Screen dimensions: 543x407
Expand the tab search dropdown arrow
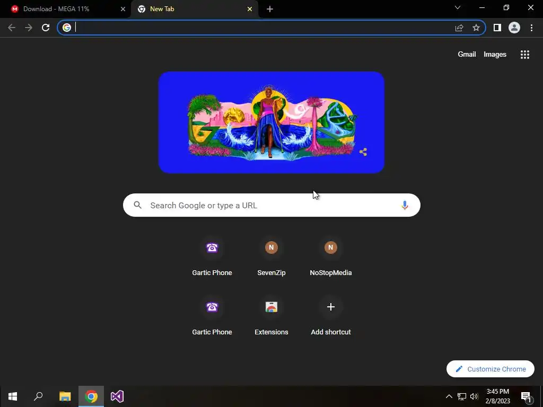458,7
